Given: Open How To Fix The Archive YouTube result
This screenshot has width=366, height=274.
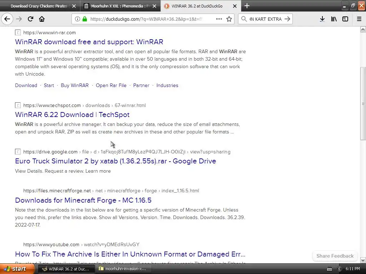Looking at the screenshot, I should tap(130, 254).
